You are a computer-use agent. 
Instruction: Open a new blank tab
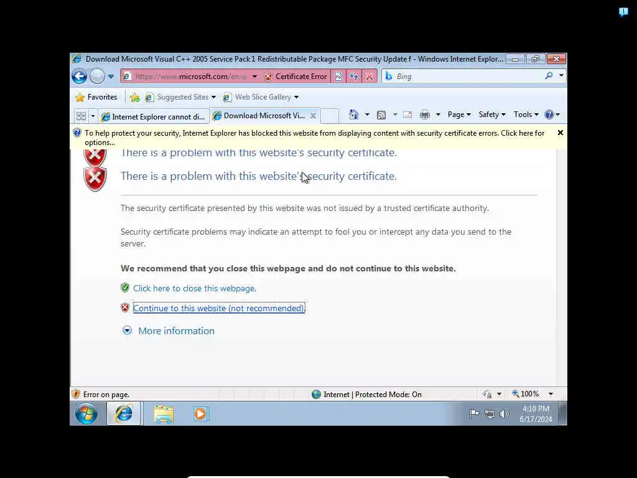[330, 116]
